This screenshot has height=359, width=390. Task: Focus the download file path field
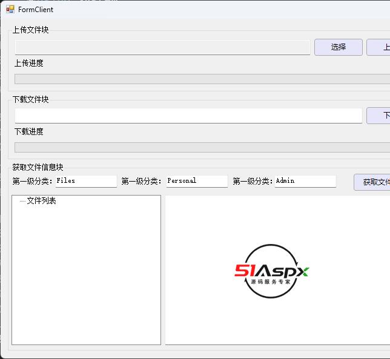(188, 116)
